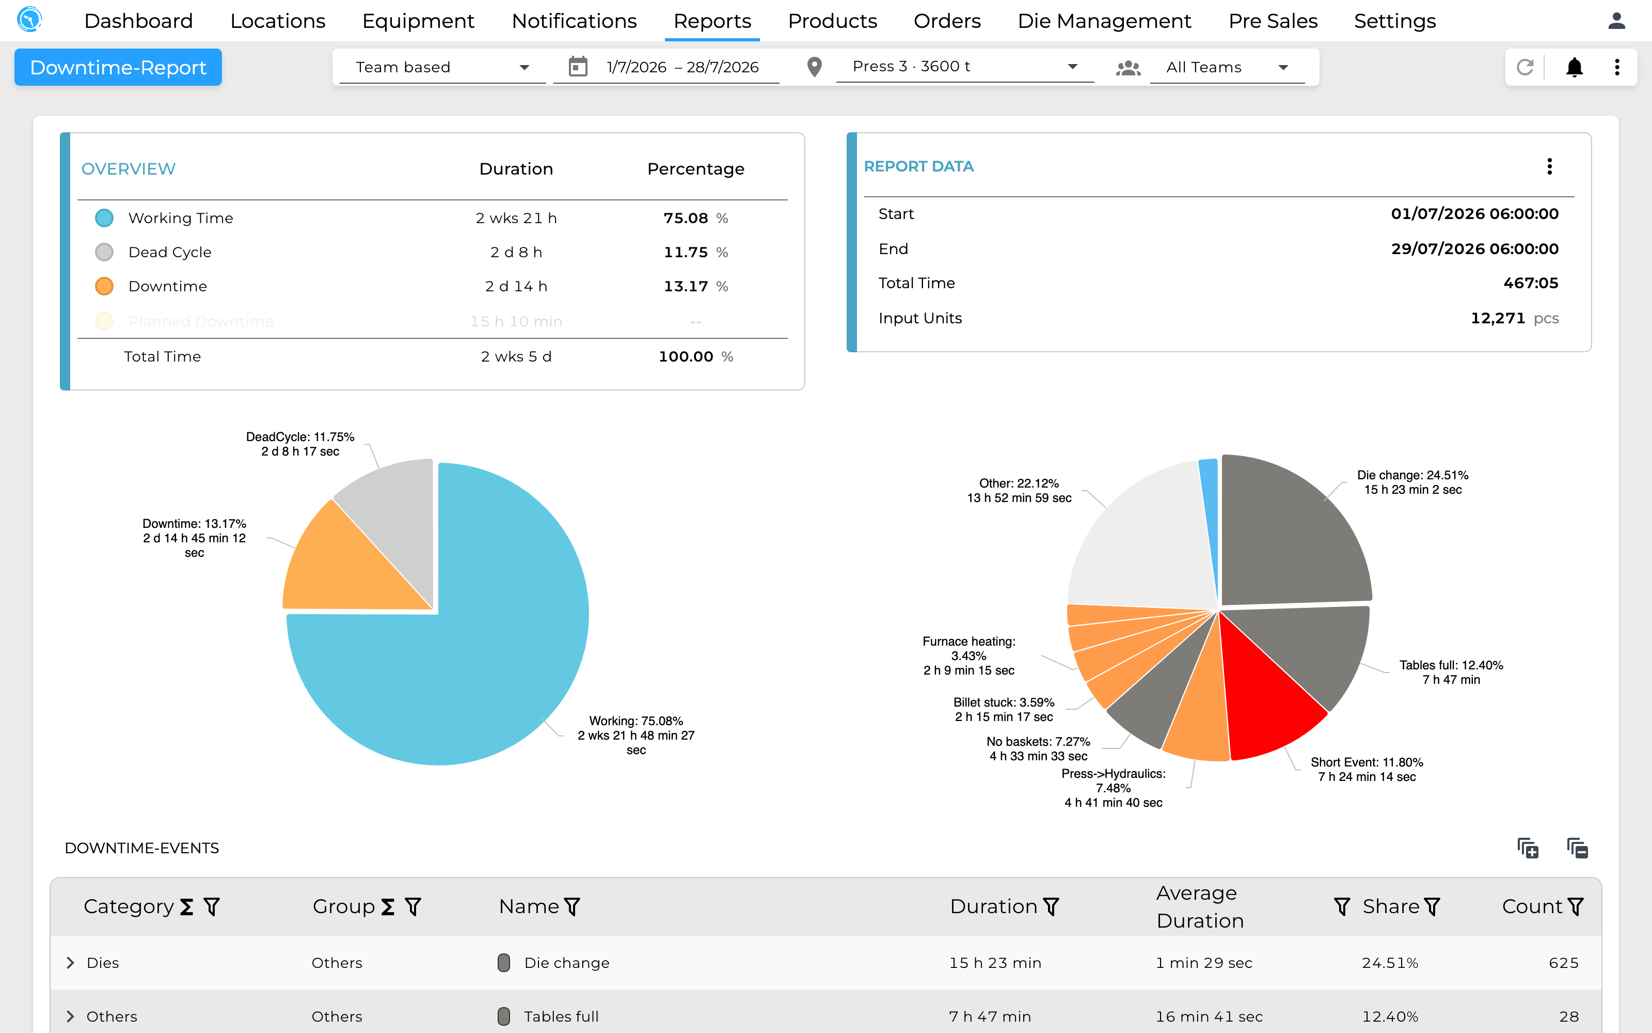This screenshot has width=1652, height=1033.
Task: Open the top toolbar three-dot menu
Action: [1617, 67]
